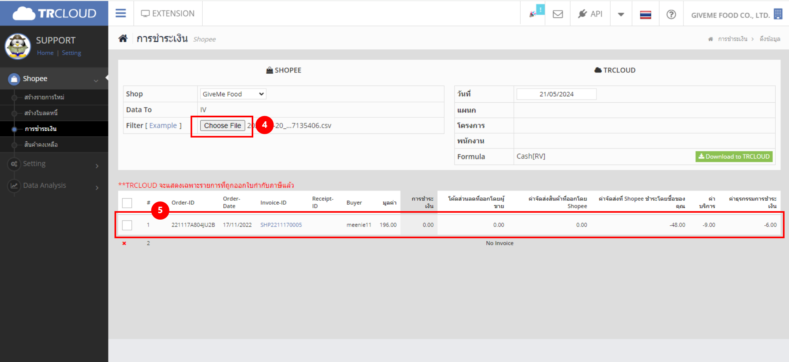
Task: Click the order date 17/11/2022
Action: 237,225
